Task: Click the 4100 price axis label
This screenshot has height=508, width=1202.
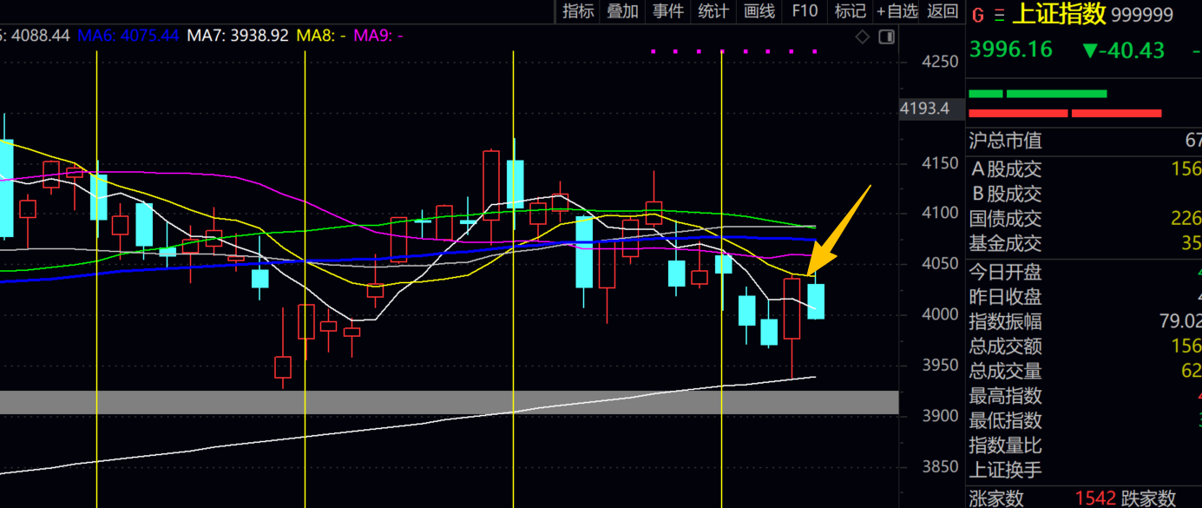Action: click(x=940, y=214)
